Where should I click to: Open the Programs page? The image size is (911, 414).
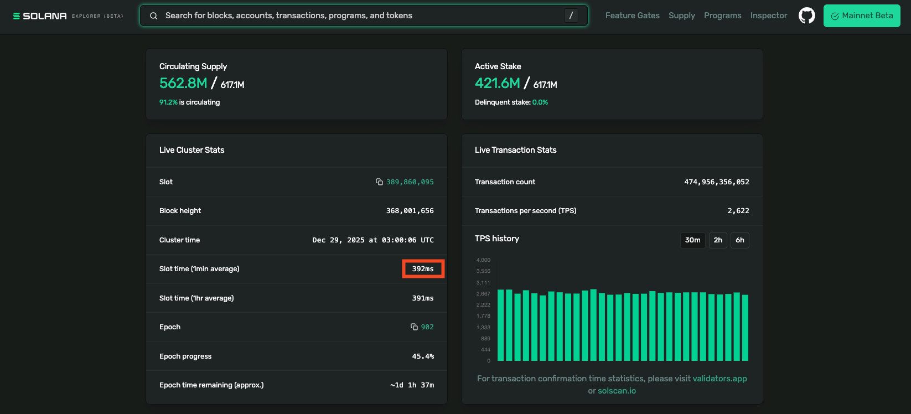coord(722,15)
